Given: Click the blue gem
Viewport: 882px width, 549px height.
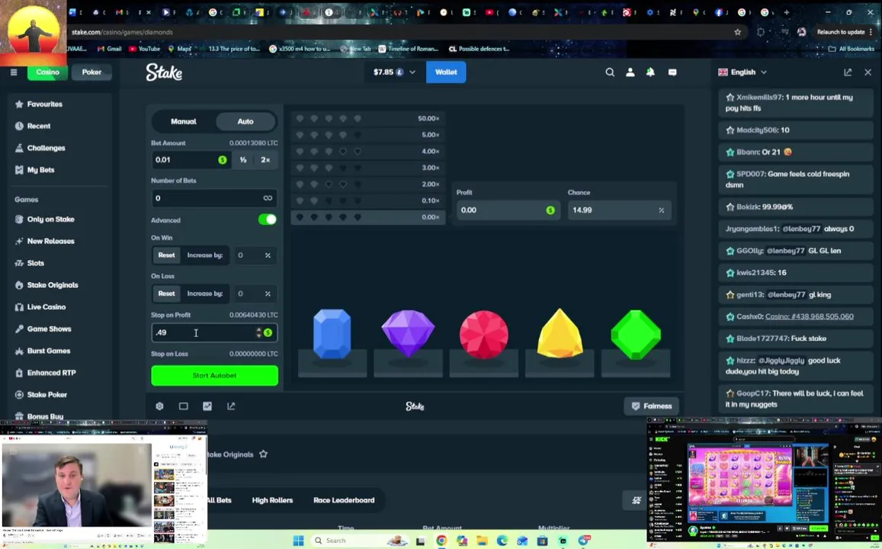Looking at the screenshot, I should click(x=332, y=333).
